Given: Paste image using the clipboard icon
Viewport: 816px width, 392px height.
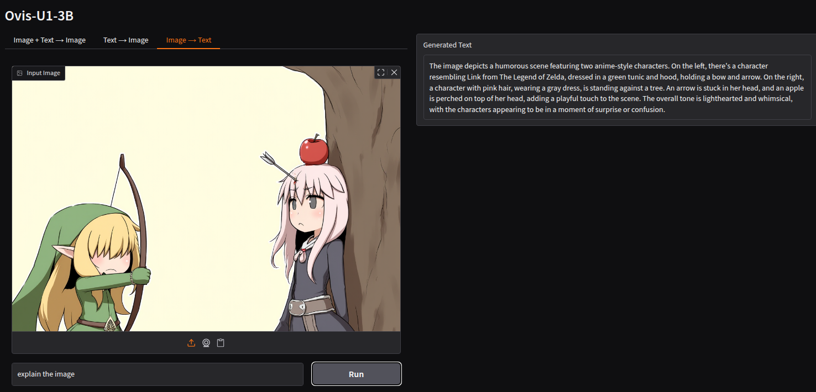Looking at the screenshot, I should click(x=221, y=343).
